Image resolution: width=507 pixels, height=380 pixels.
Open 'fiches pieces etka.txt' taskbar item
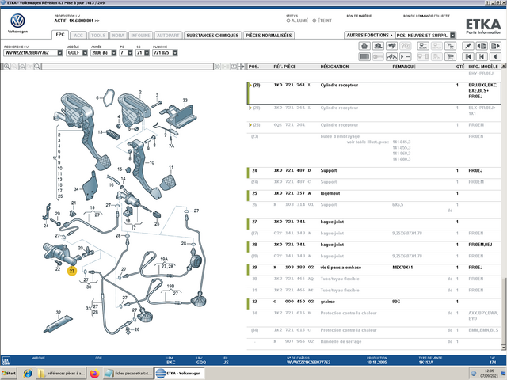pos(128,373)
